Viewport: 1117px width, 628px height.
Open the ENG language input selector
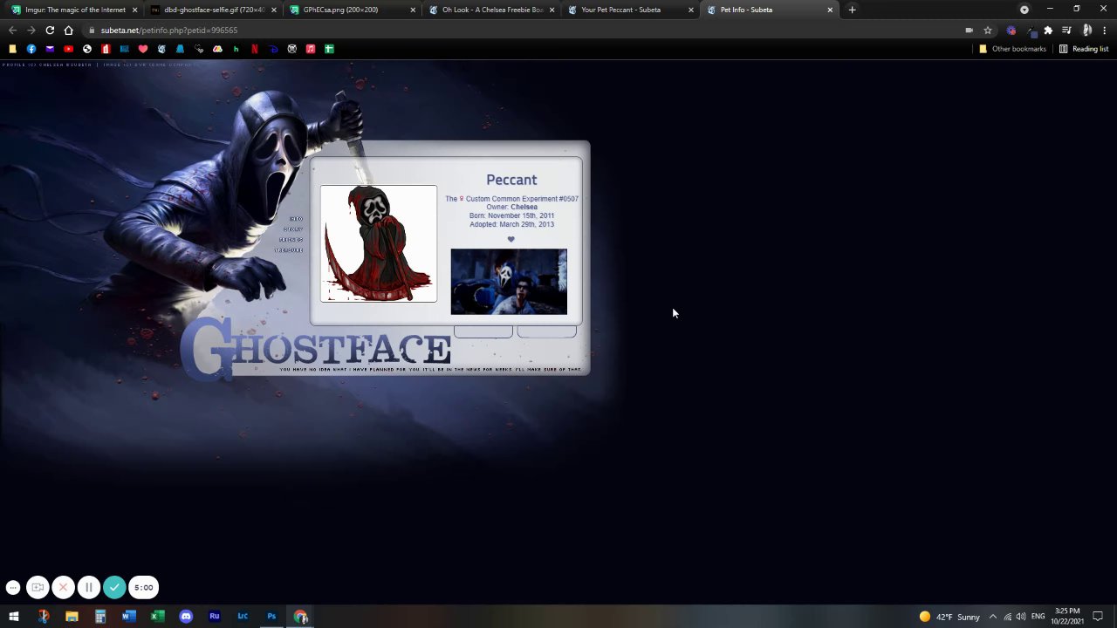[x=1038, y=617]
